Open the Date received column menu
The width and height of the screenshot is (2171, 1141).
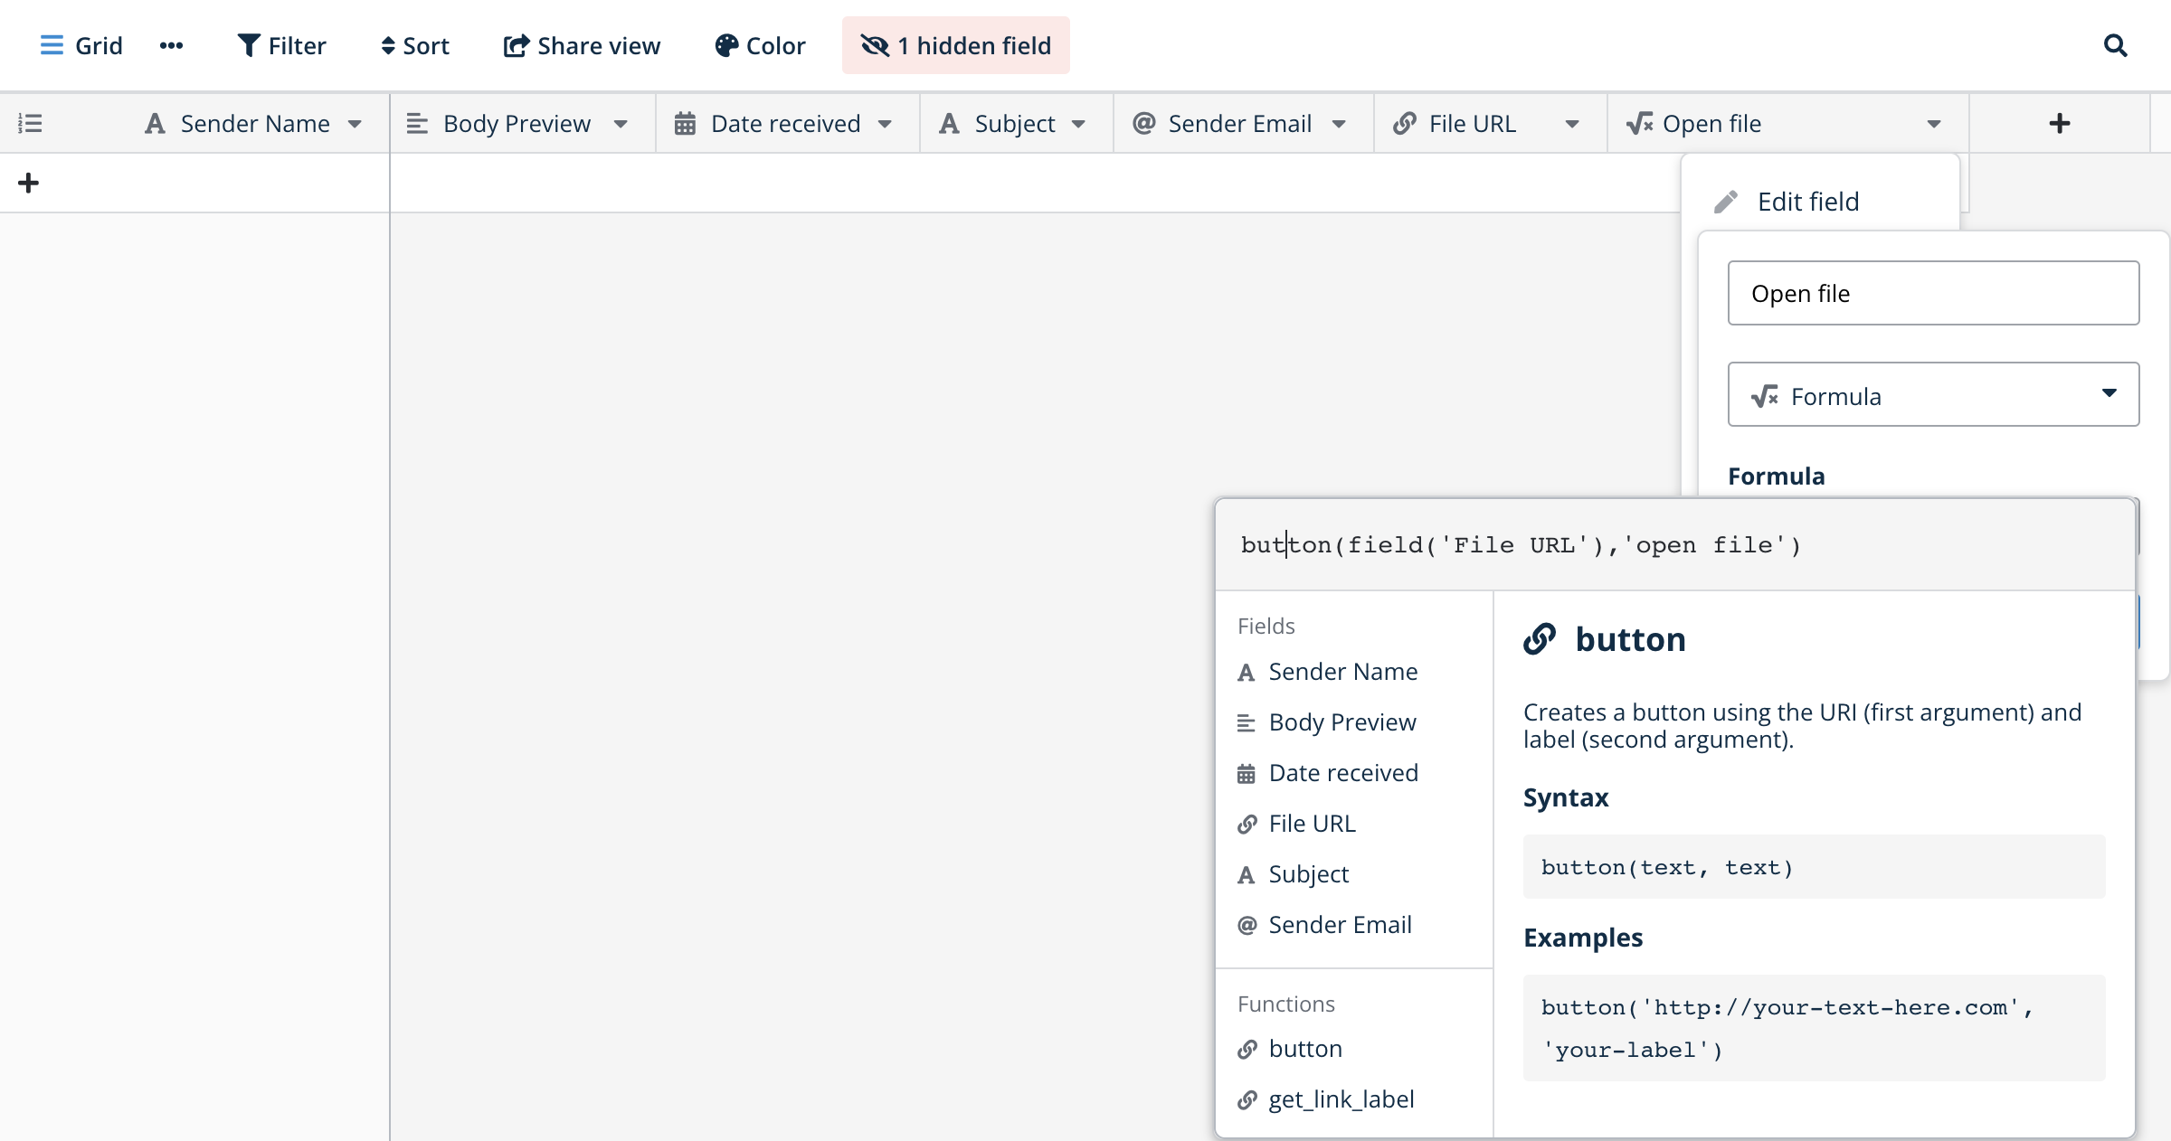[885, 124]
